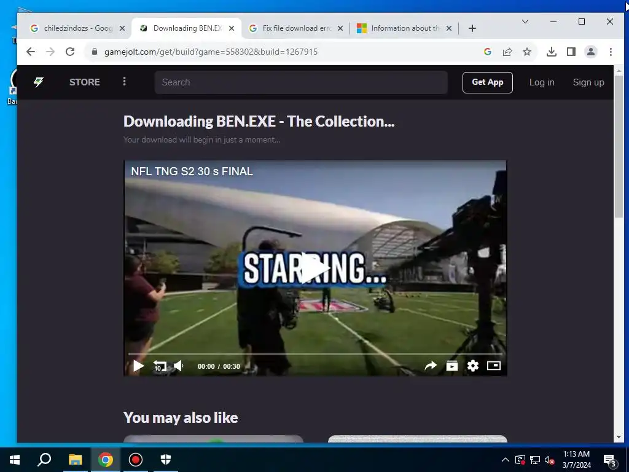The width and height of the screenshot is (629, 472).
Task: Click the Log in link
Action: (x=542, y=82)
